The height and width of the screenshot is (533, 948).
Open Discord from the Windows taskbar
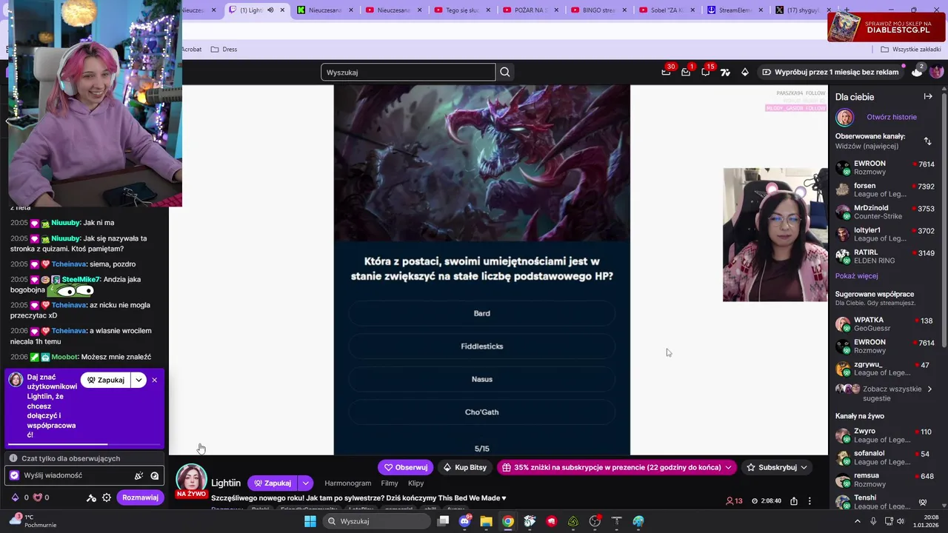[x=464, y=521]
